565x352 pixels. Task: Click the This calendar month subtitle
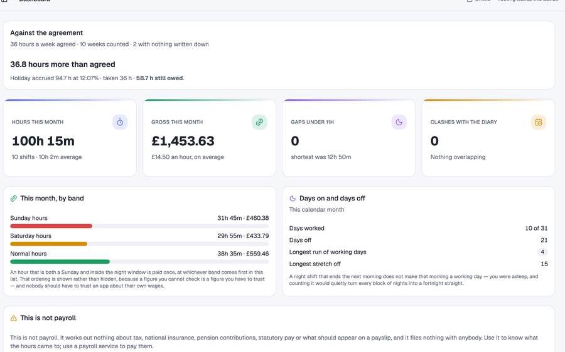(316, 210)
